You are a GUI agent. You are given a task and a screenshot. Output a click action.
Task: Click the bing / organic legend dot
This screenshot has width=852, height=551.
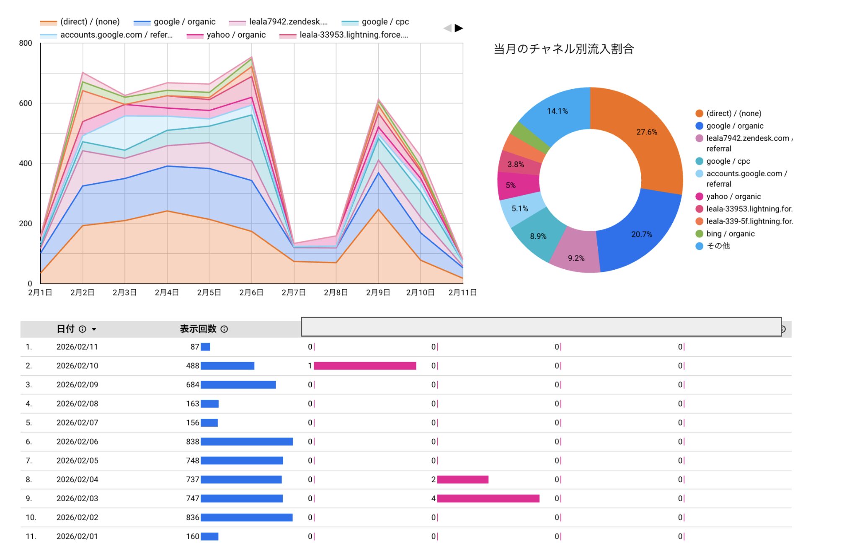coord(699,234)
